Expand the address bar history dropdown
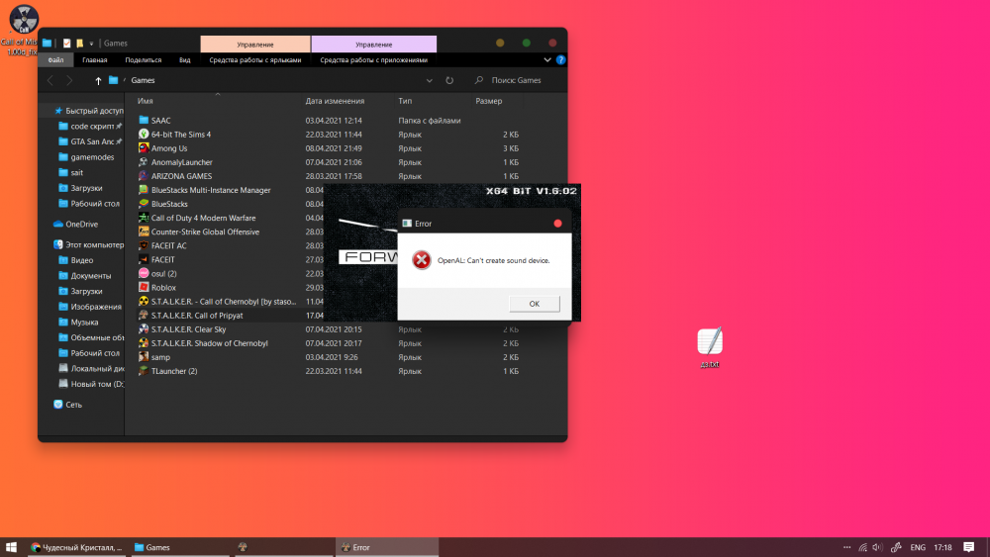 click(x=429, y=80)
